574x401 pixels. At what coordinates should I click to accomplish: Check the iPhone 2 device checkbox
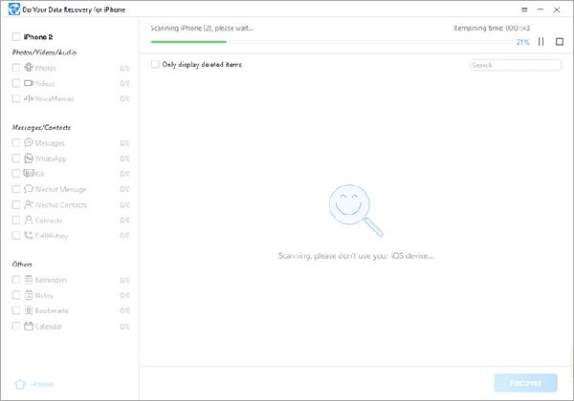[x=15, y=36]
